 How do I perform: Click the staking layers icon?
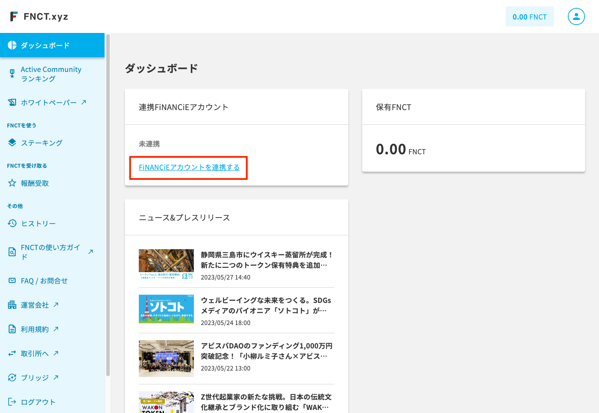12,143
